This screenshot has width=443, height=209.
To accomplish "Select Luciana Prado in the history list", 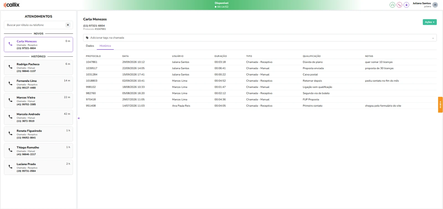I will point(38,167).
